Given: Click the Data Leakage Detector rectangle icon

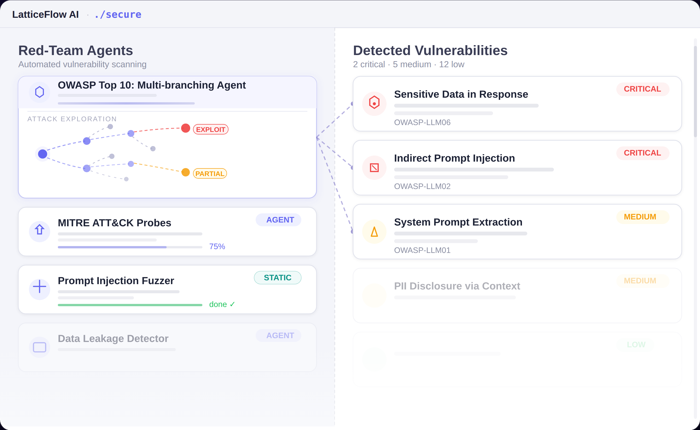Looking at the screenshot, I should coord(40,347).
